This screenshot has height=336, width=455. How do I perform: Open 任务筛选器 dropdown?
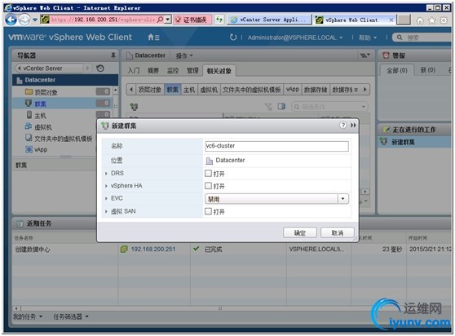71,316
